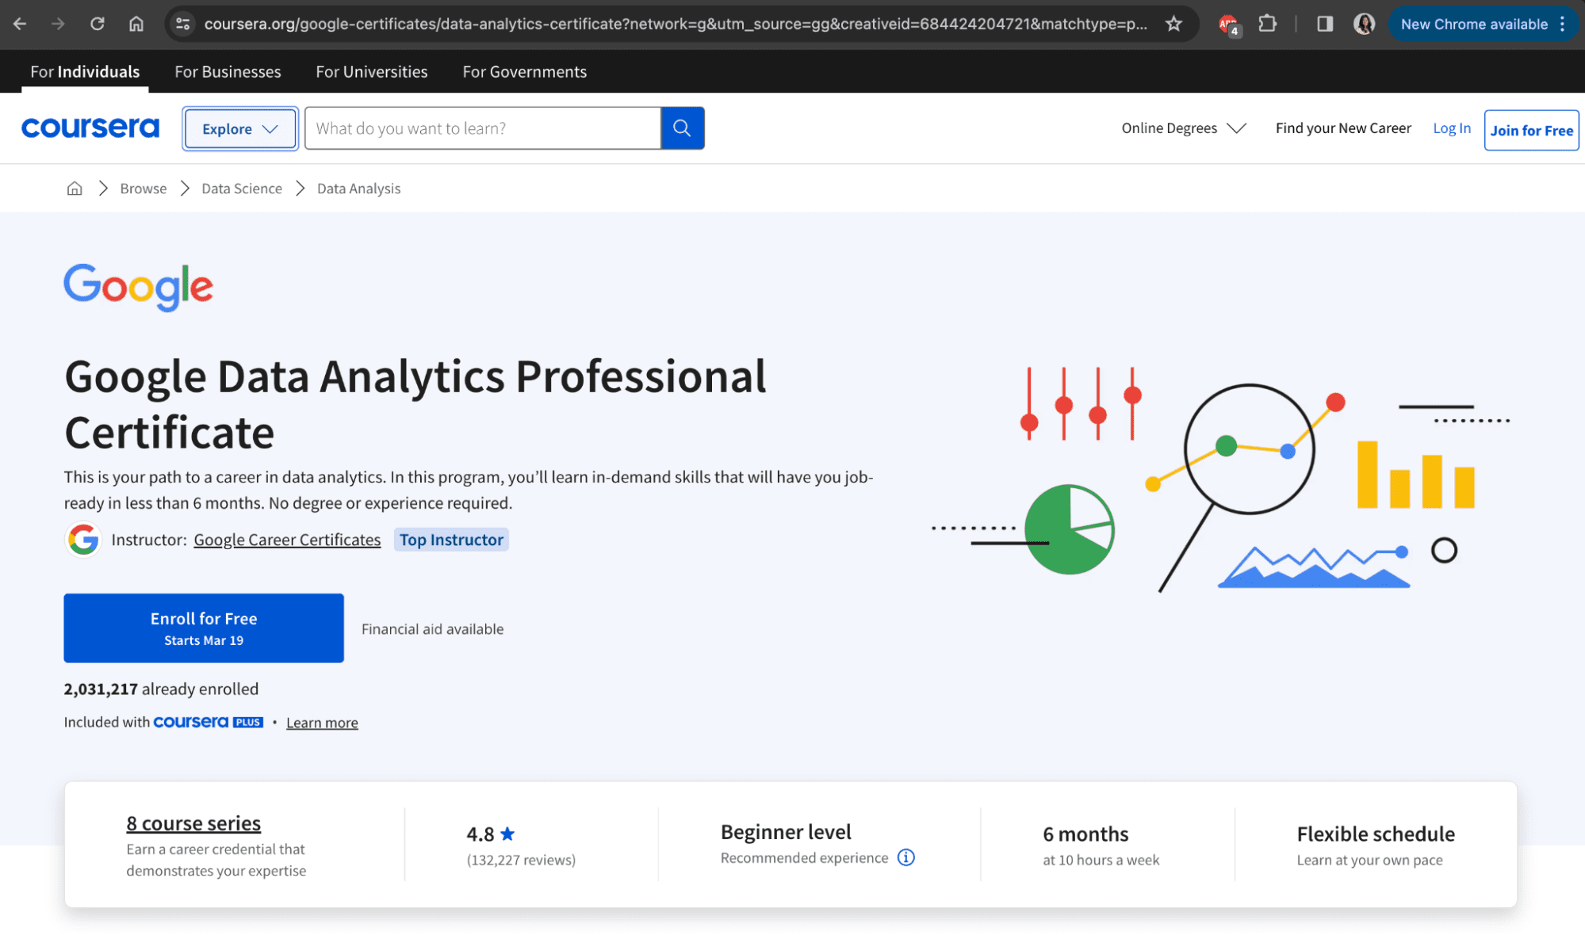This screenshot has width=1585, height=935.
Task: Click the Recommended experience info icon
Action: pyautogui.click(x=906, y=857)
